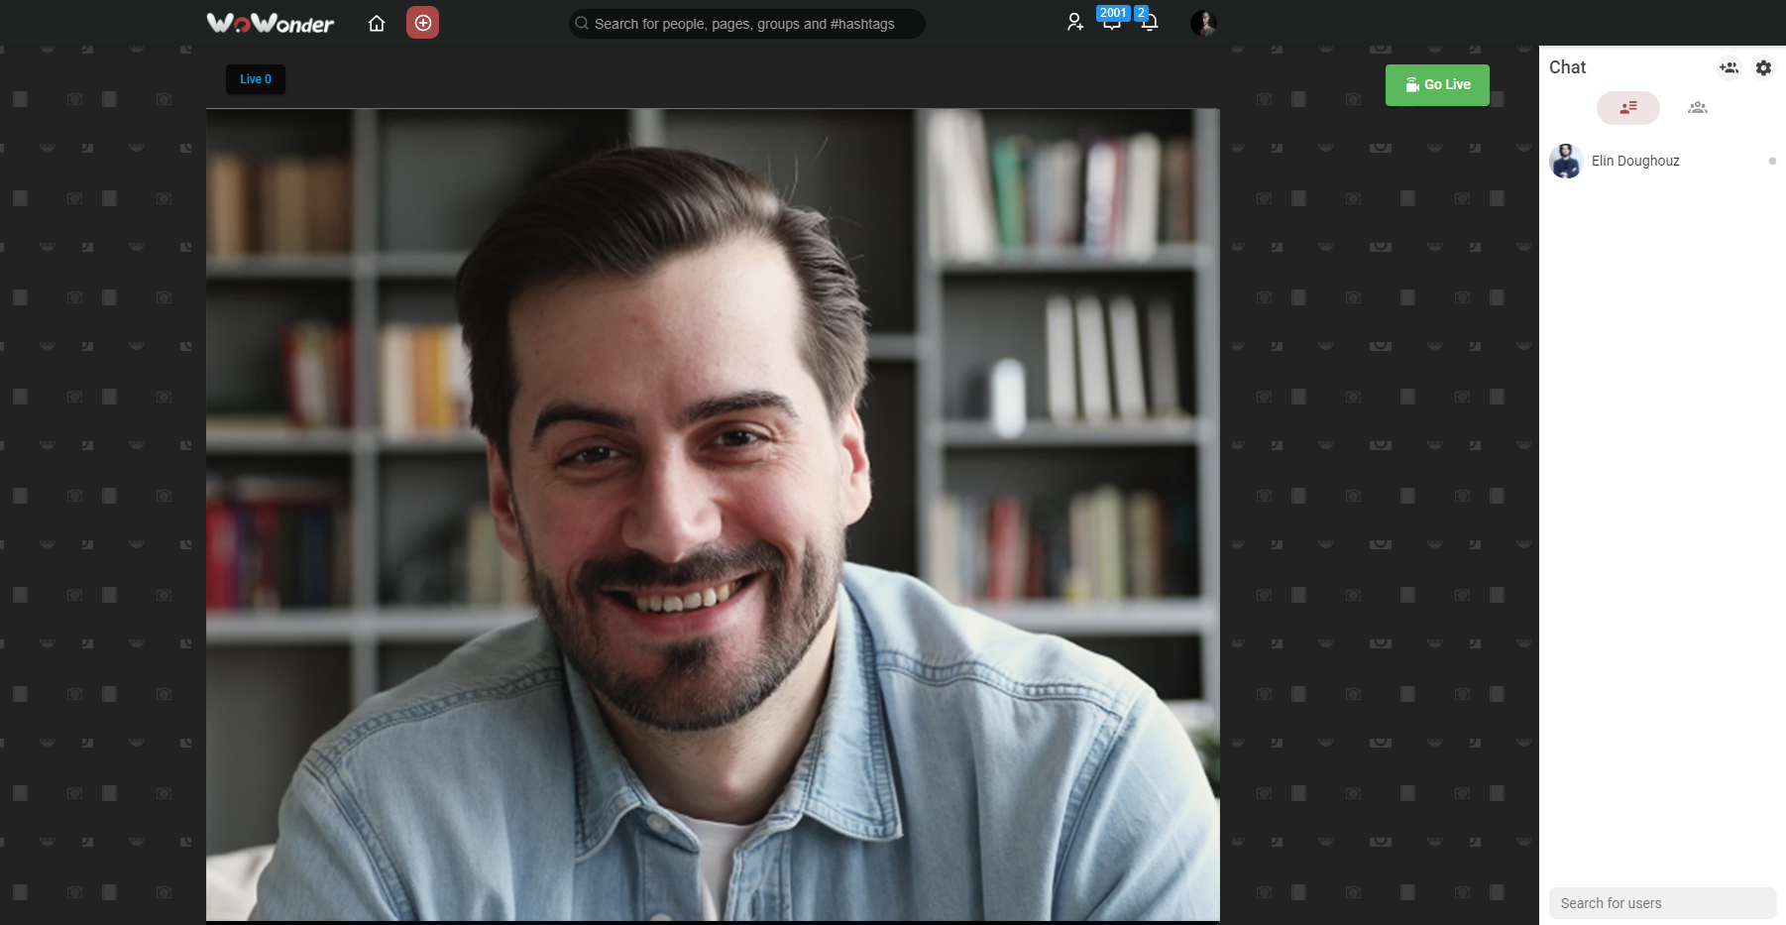Click the create group chat icon

point(1729,67)
